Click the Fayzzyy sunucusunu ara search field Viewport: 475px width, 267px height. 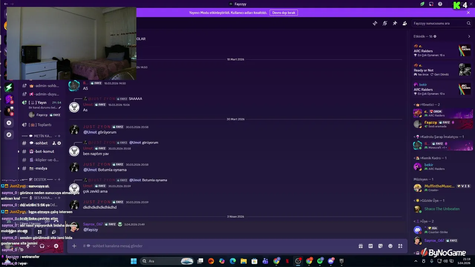tap(442, 23)
